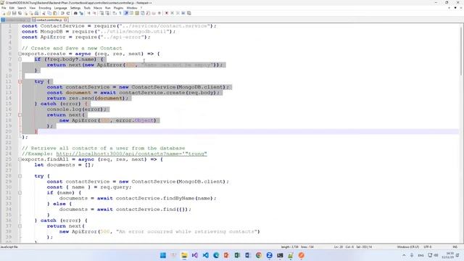Image resolution: width=464 pixels, height=261 pixels.
Task: Click the Print toolbar icon
Action: [x=37, y=13]
